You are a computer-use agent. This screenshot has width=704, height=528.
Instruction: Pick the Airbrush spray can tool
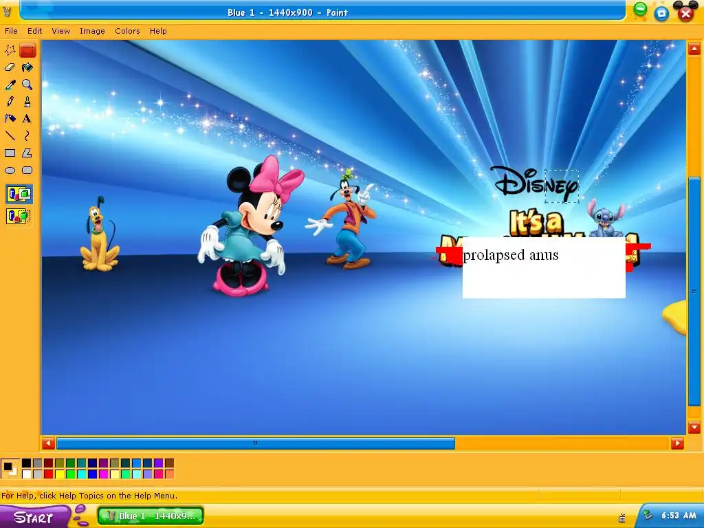10,118
